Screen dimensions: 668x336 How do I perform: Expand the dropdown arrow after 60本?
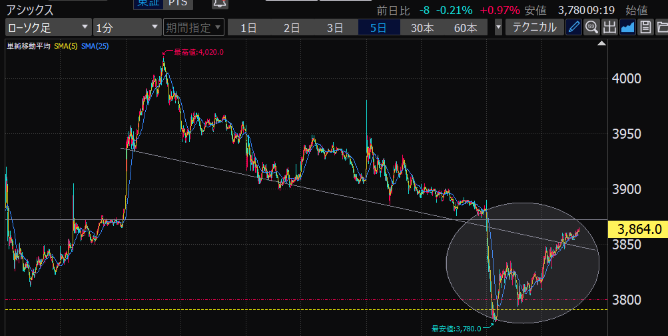pyautogui.click(x=499, y=27)
